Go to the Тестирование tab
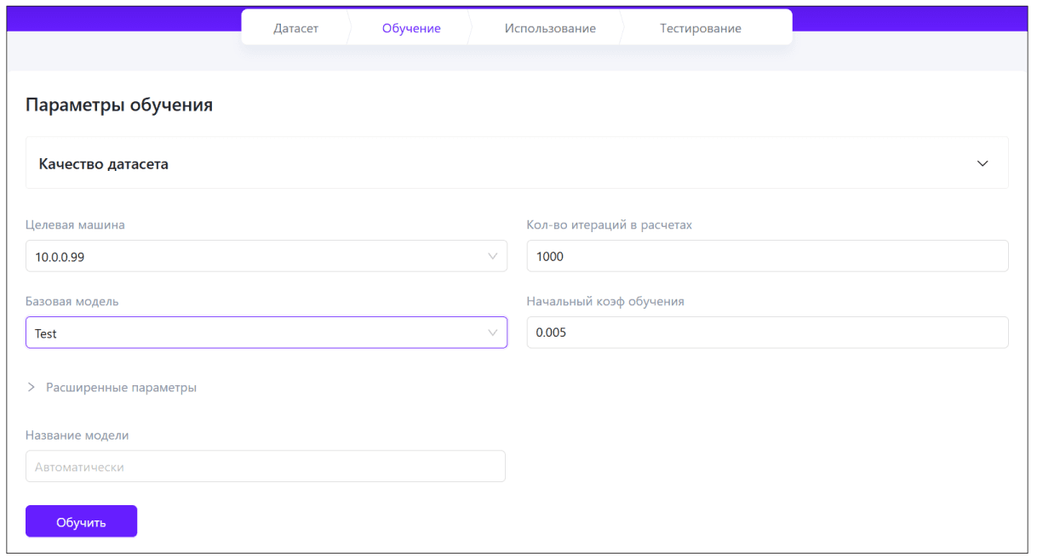The image size is (1037, 557). pyautogui.click(x=700, y=28)
